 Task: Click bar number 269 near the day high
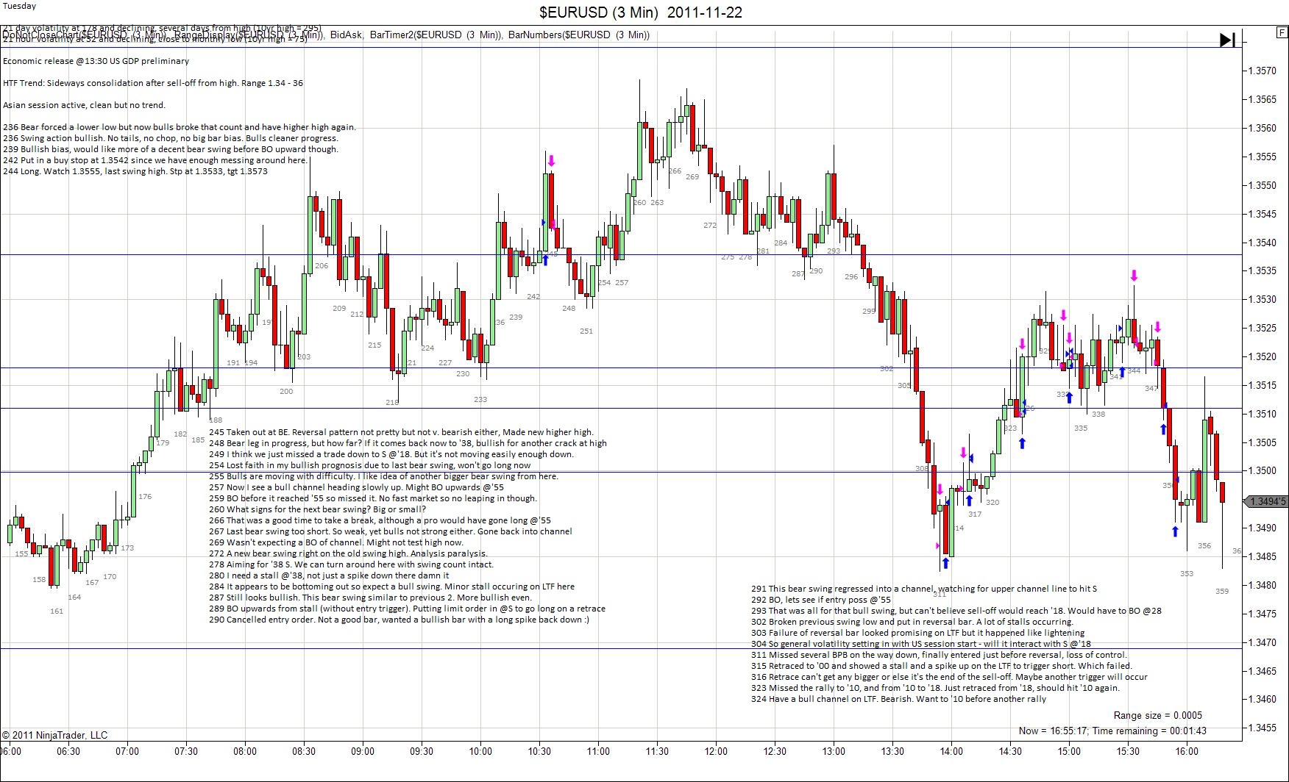click(692, 176)
